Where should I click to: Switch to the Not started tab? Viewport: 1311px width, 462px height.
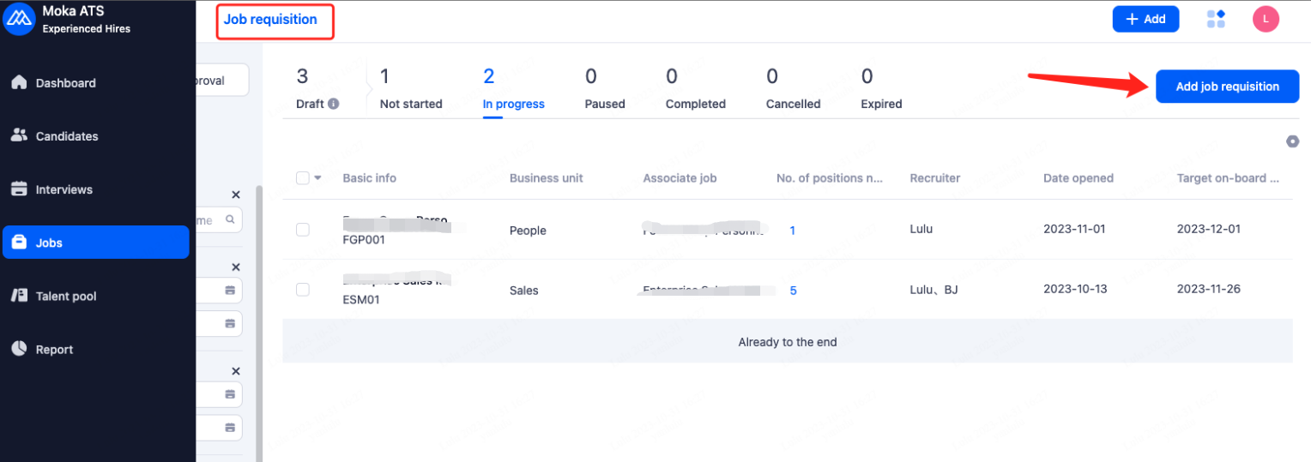pos(411,90)
